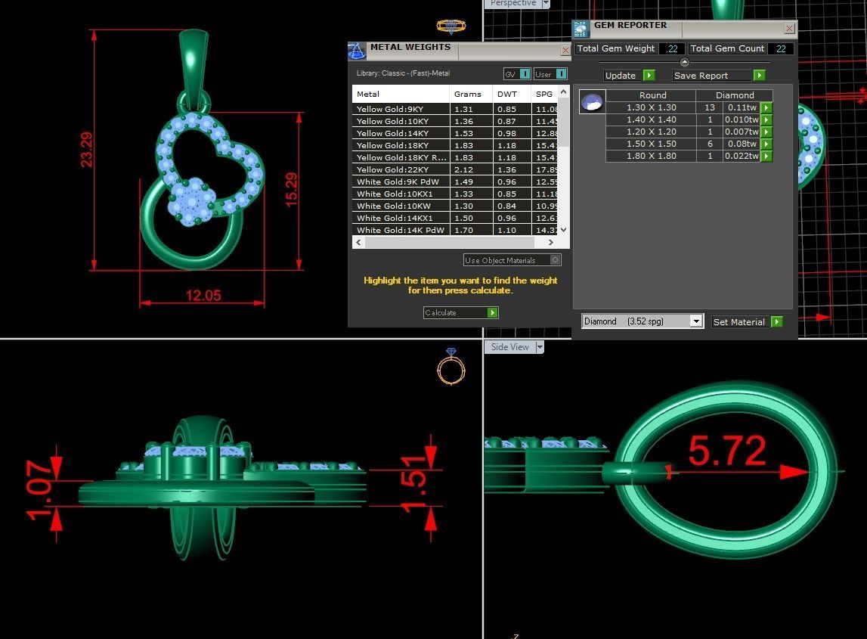
Task: Click the Grams column header
Action: [x=471, y=94]
